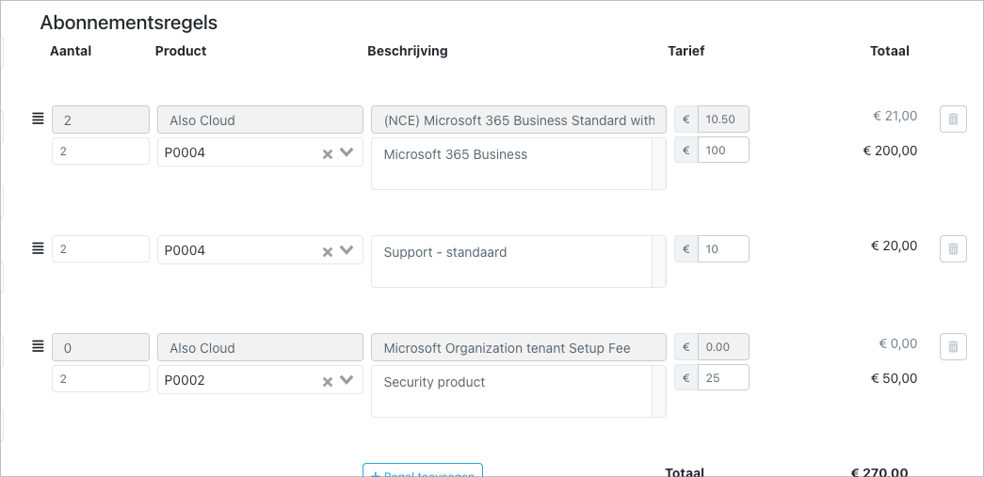Open product dropdown in Microsoft 365 Business row

pyautogui.click(x=347, y=152)
